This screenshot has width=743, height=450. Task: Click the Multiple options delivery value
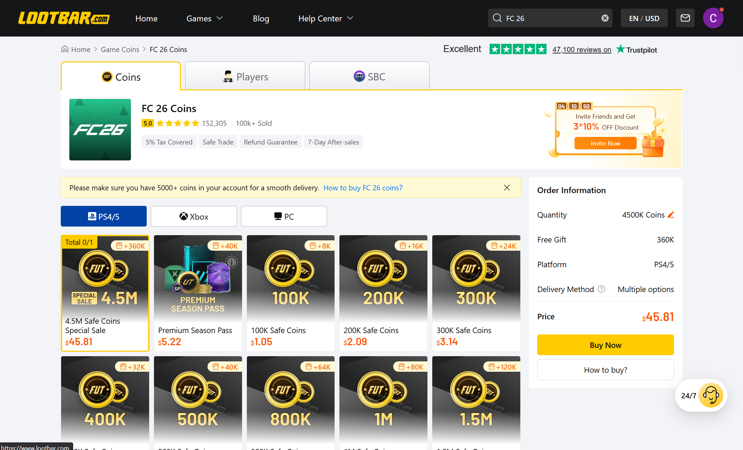pos(646,289)
